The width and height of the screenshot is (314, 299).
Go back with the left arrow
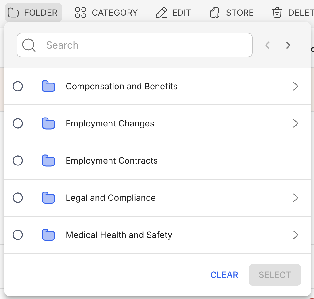click(267, 45)
